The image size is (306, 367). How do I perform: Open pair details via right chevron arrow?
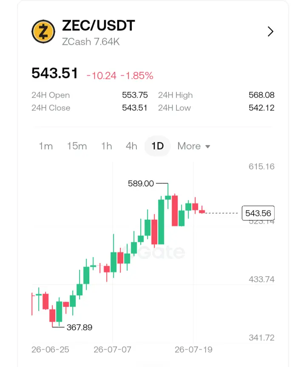[x=270, y=32]
